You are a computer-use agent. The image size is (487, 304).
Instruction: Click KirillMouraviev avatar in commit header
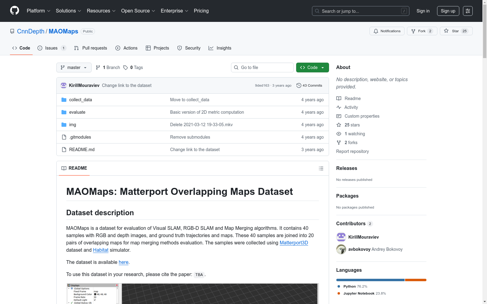click(64, 85)
